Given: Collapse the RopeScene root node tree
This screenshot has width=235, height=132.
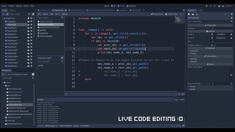Looking at the screenshot, I should click(3, 18).
